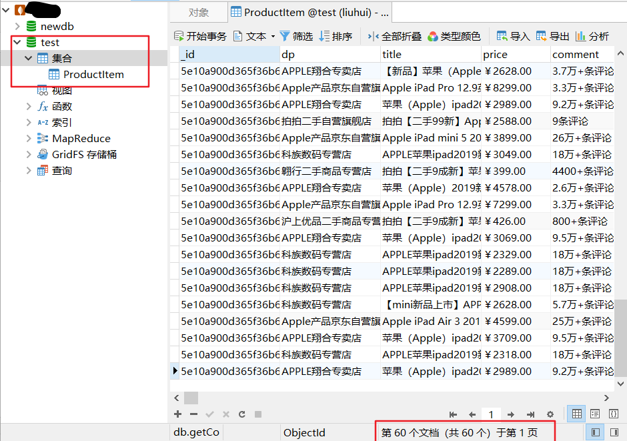The image size is (627, 441).
Task: Click the 查询 query icon
Action: click(x=43, y=170)
